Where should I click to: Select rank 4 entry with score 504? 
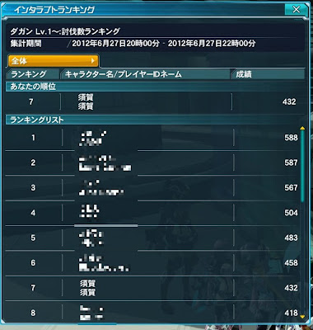(152, 213)
